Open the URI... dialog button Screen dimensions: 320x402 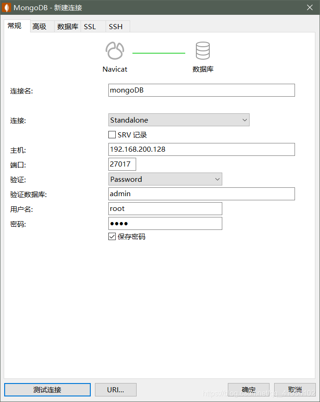[115, 390]
